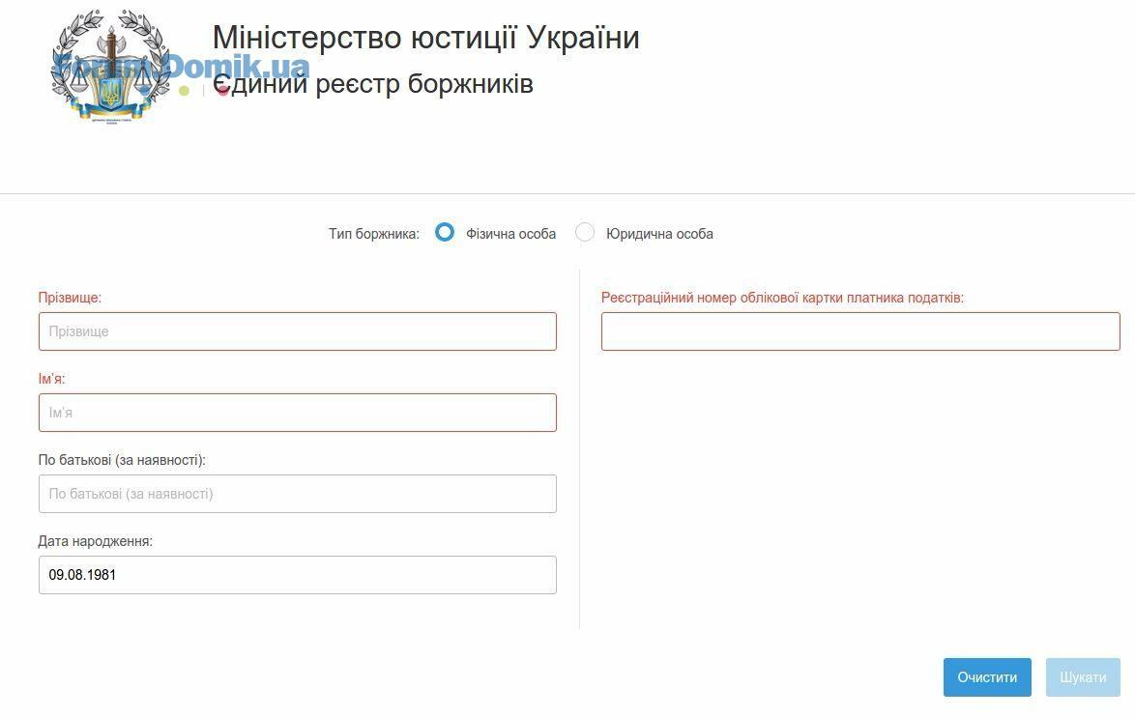Click the red 'Прізвище:' field label

tap(71, 298)
